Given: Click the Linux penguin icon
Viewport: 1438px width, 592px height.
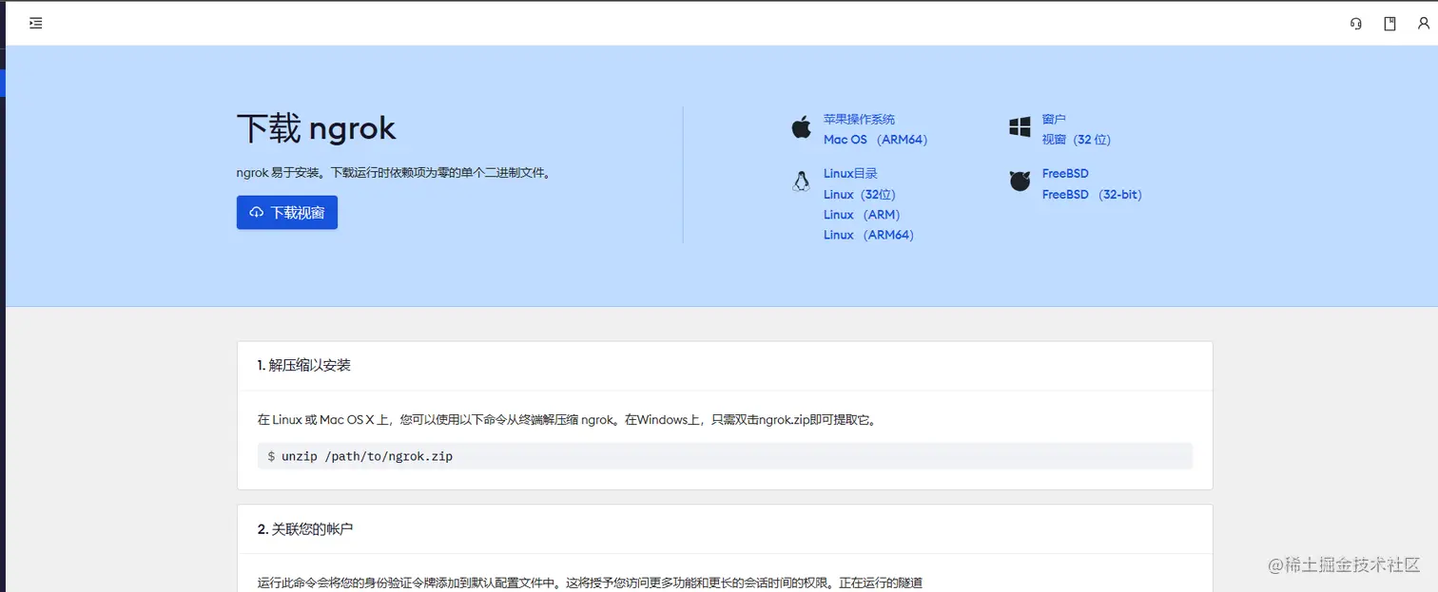Looking at the screenshot, I should [801, 181].
